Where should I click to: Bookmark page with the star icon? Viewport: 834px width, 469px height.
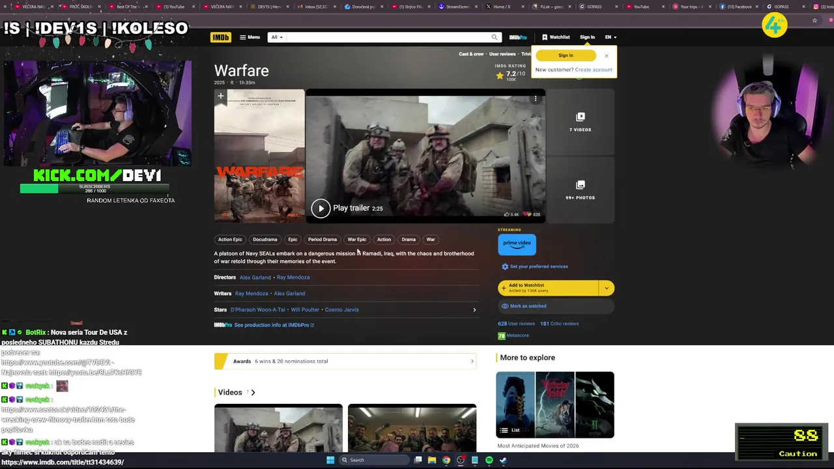point(814,21)
